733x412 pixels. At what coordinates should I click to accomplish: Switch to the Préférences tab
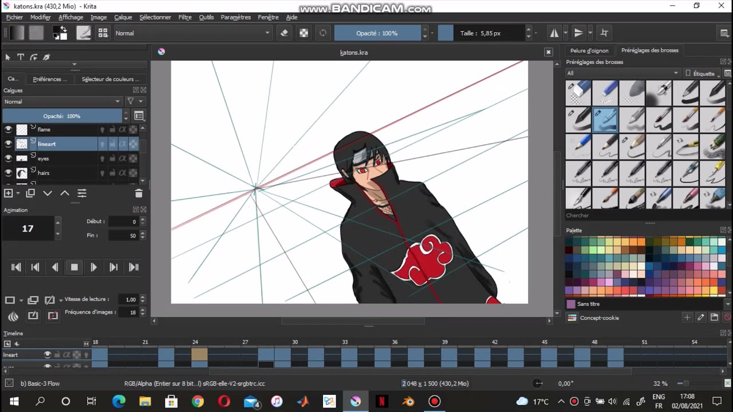click(x=50, y=79)
